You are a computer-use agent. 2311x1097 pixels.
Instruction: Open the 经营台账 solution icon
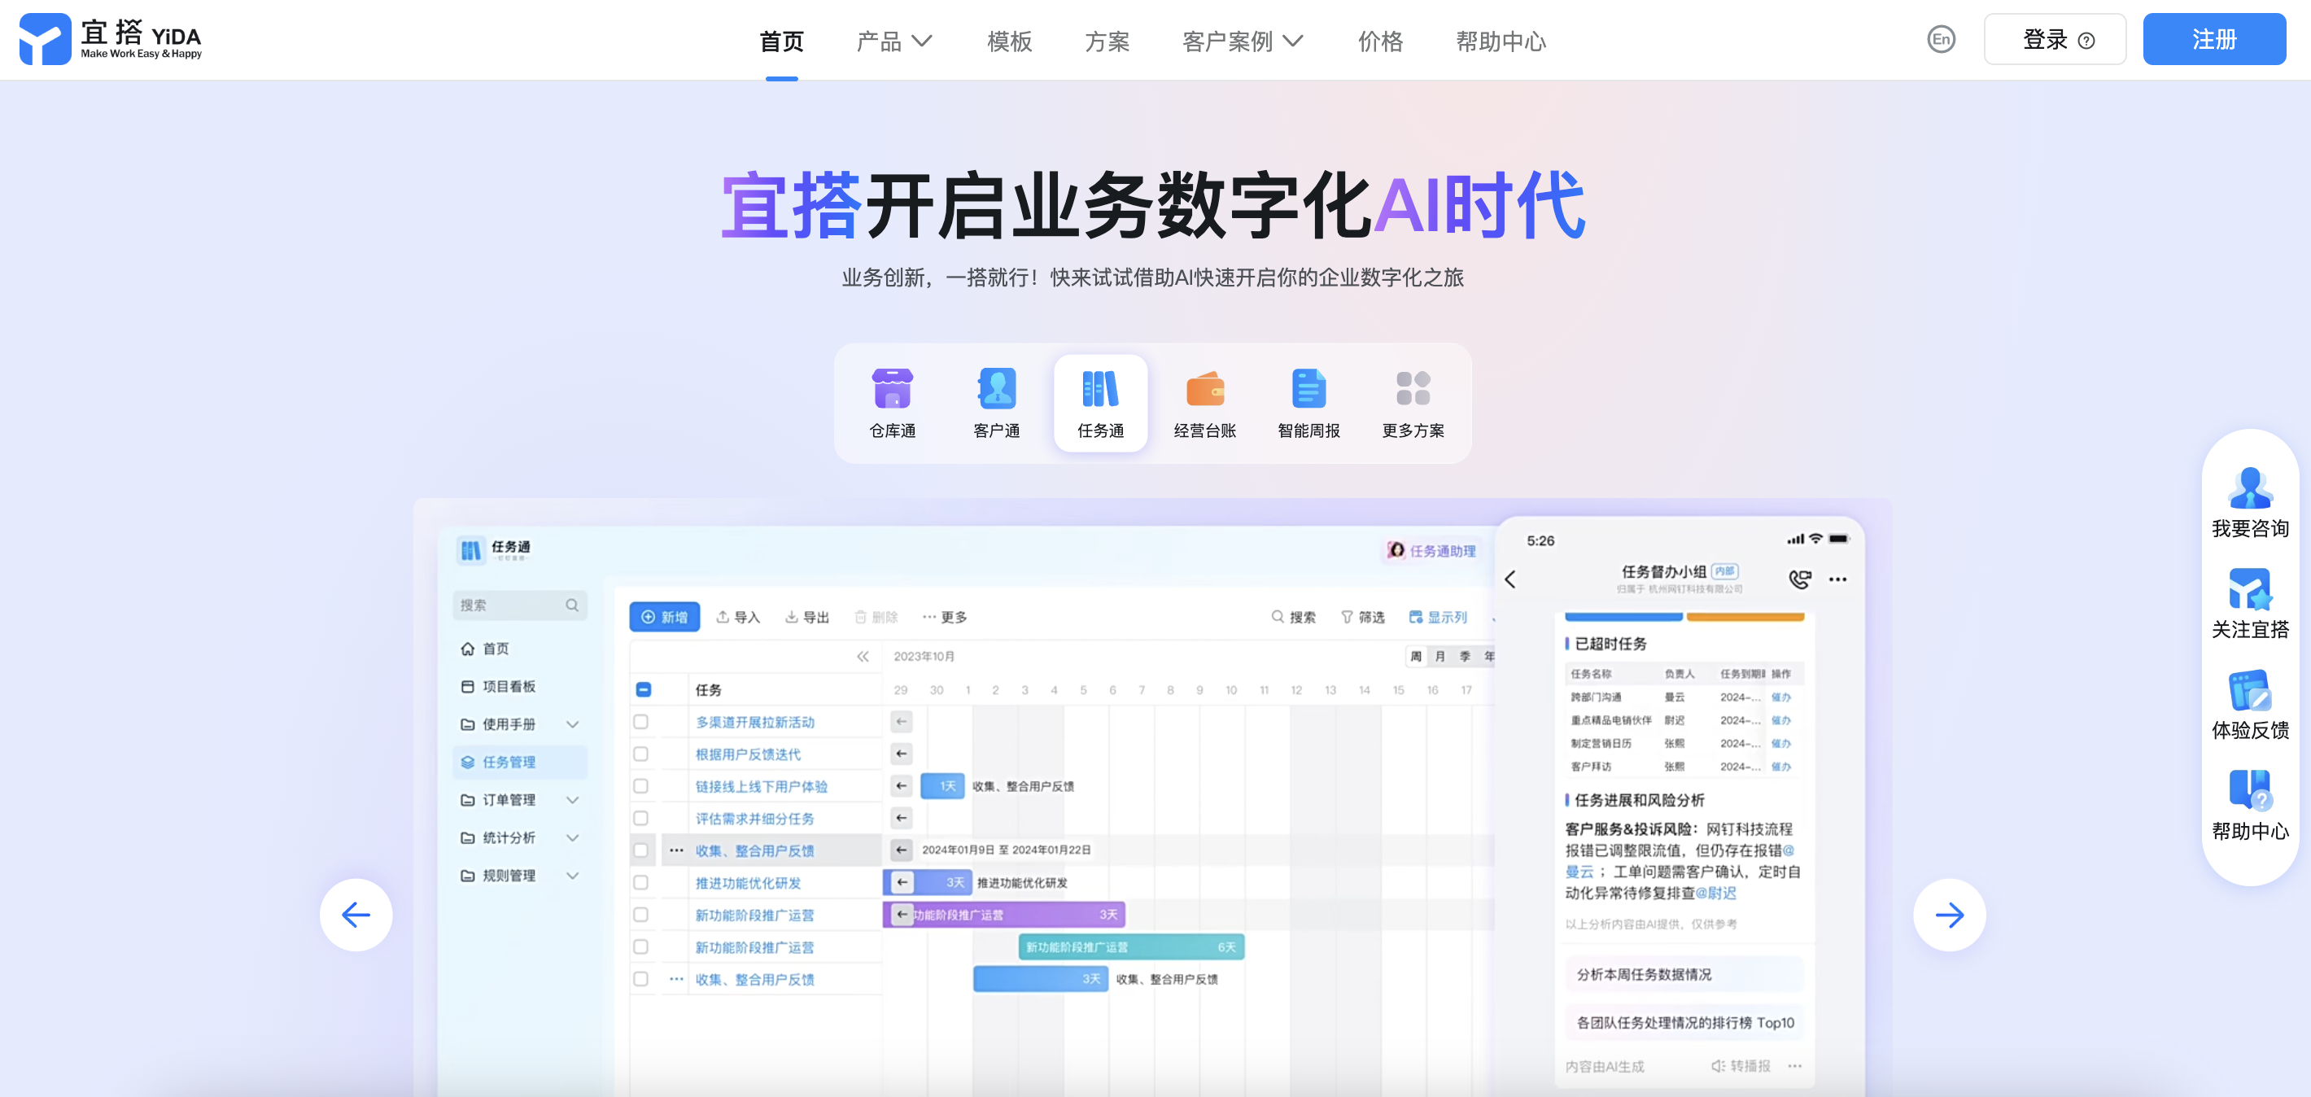[x=1205, y=389]
